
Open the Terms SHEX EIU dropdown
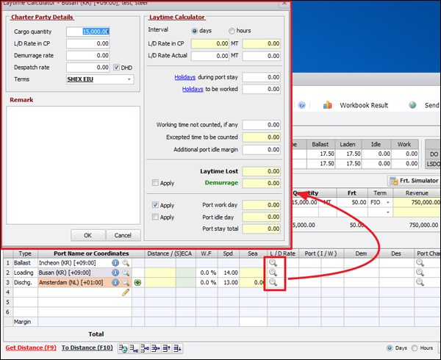(129, 79)
